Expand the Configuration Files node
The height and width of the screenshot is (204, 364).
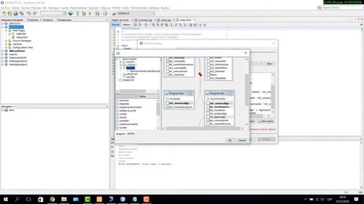(6, 48)
